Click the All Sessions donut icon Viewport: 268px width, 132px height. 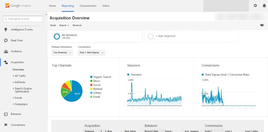57,36
